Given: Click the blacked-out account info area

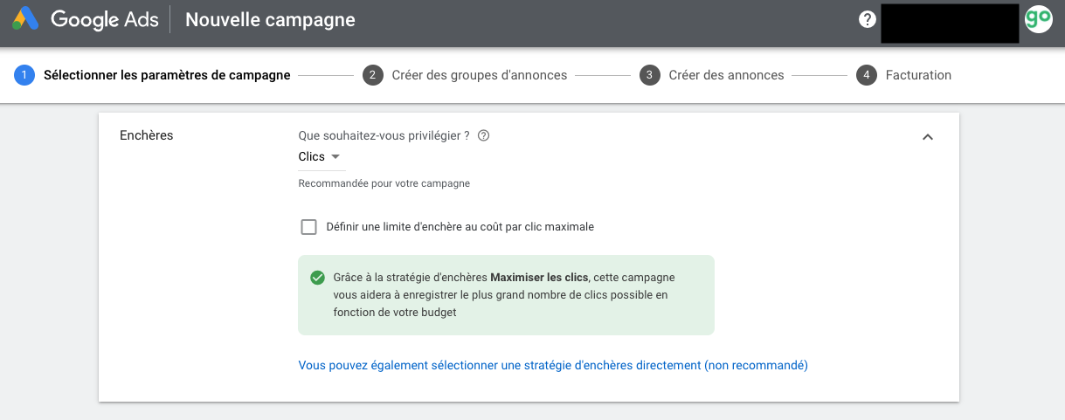Looking at the screenshot, I should [950, 23].
